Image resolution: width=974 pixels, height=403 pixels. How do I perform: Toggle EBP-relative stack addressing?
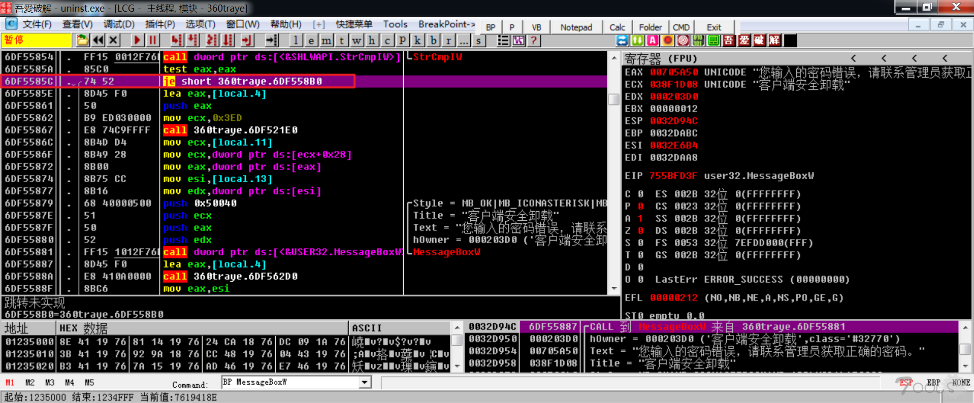point(933,383)
